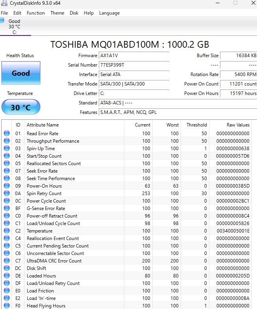Click the blue Good health status button

tap(21, 73)
